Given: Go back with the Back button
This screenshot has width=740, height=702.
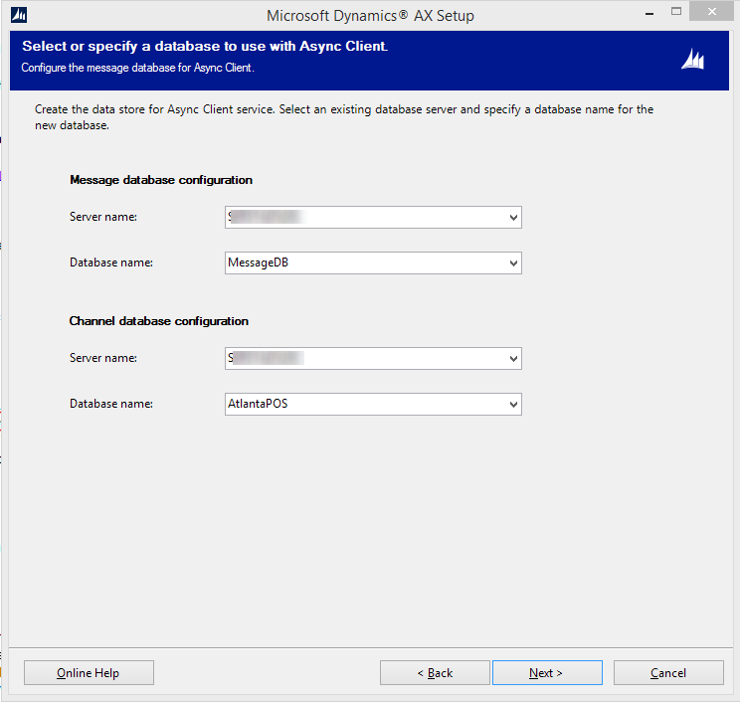Looking at the screenshot, I should (x=435, y=673).
